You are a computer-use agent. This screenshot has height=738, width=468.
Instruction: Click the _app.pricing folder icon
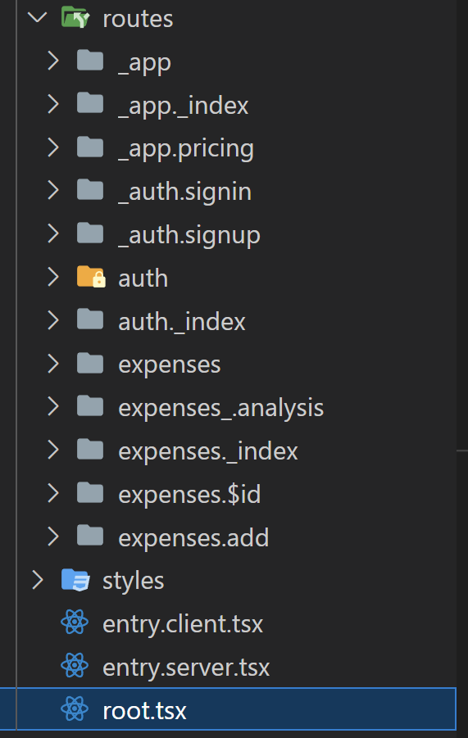[x=90, y=147]
